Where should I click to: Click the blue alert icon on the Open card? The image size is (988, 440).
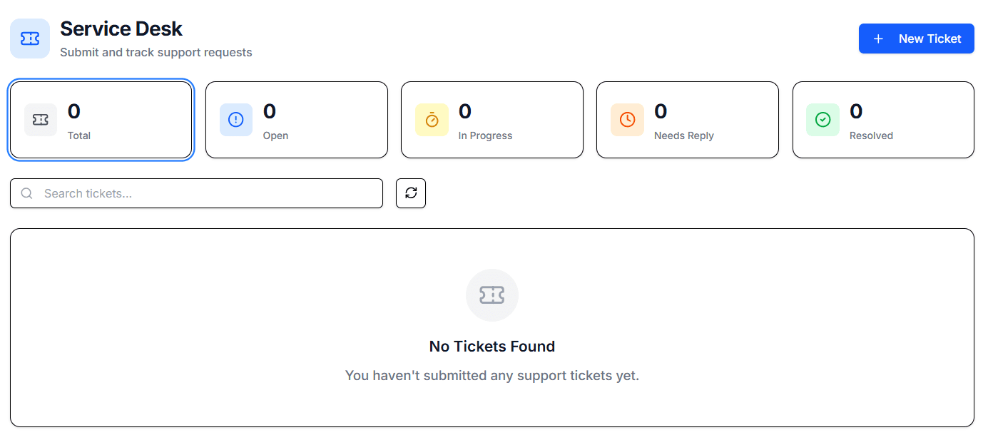[x=236, y=119]
